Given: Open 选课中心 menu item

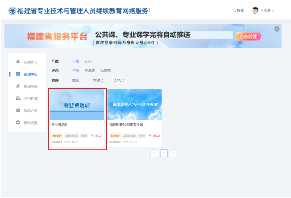Looking at the screenshot, I should point(31,74).
